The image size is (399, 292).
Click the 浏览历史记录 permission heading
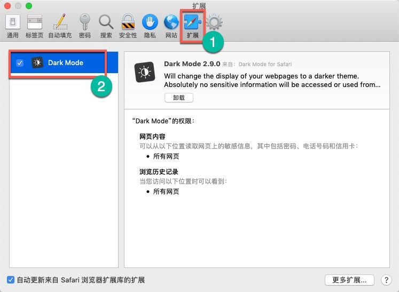coord(159,172)
